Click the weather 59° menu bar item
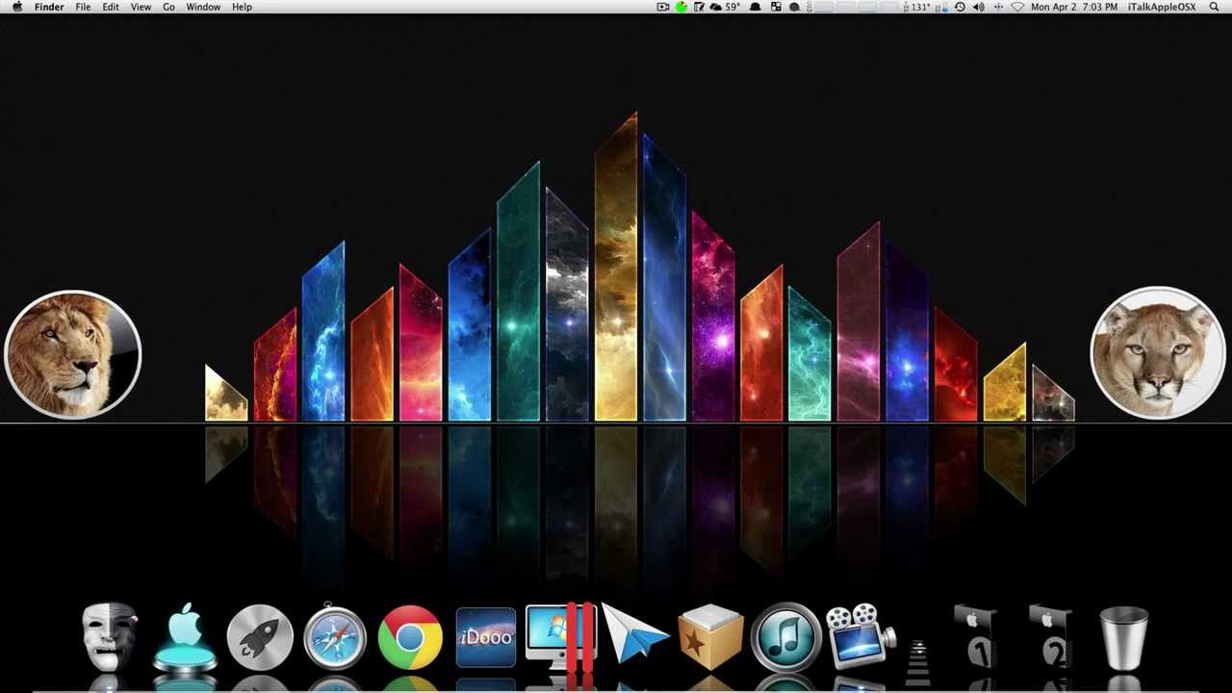 click(725, 7)
